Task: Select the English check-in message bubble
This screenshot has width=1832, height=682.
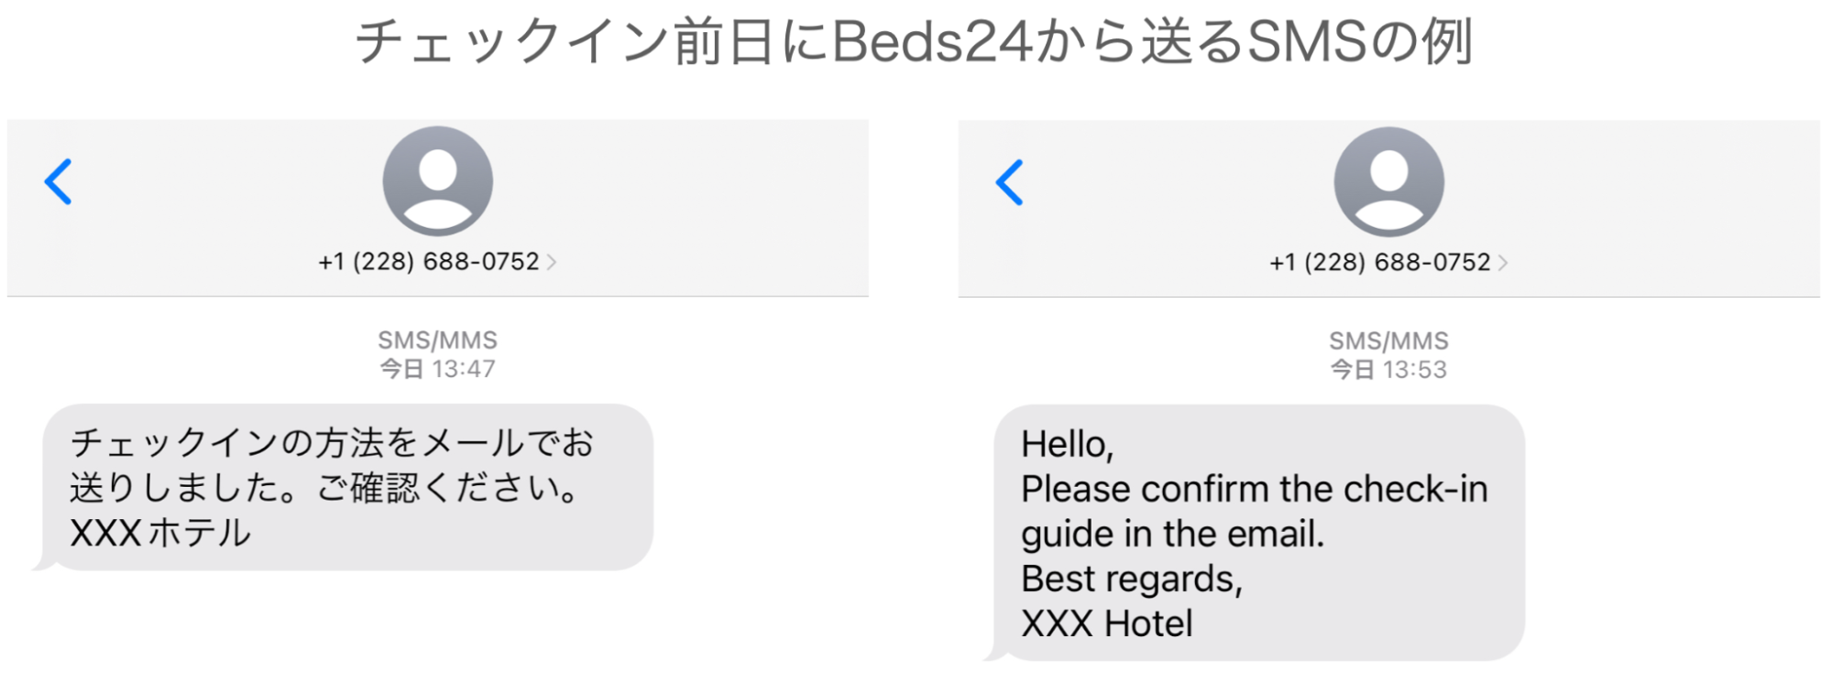Action: point(1260,533)
